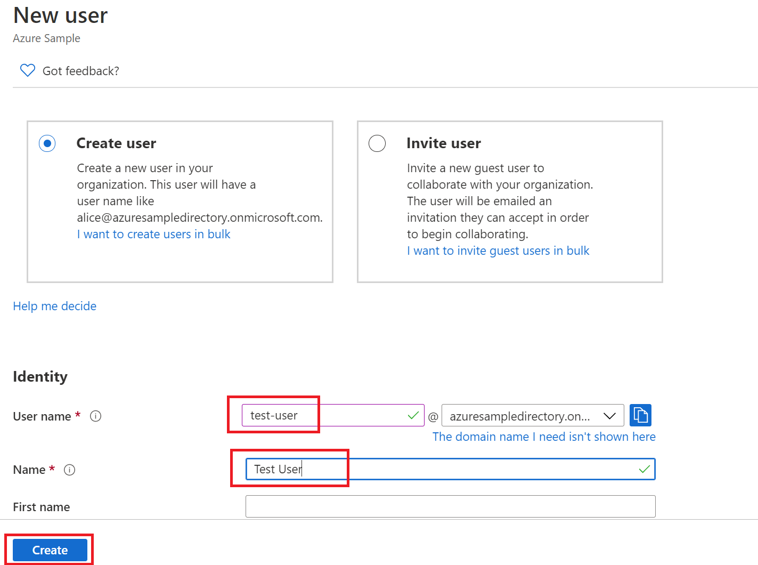The height and width of the screenshot is (565, 758).
Task: Click the copy icon next to domain dropdown
Action: point(640,415)
